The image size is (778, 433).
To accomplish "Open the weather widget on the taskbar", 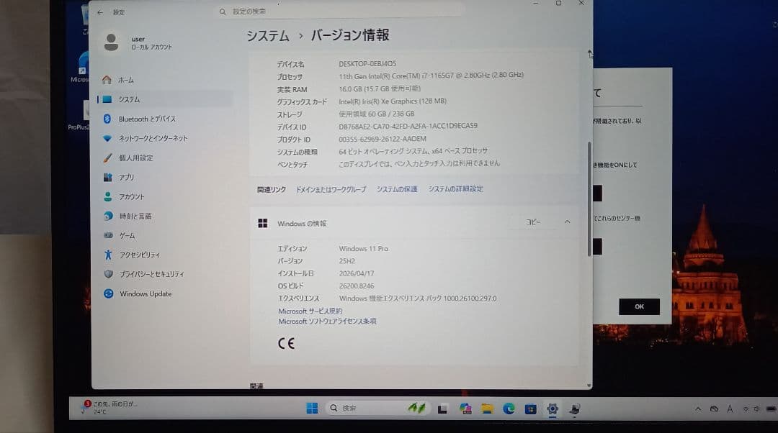I will [111, 408].
